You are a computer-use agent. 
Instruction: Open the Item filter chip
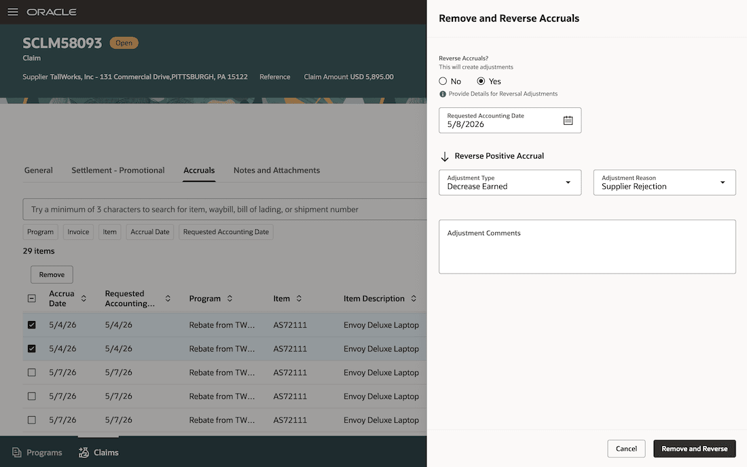pyautogui.click(x=109, y=232)
